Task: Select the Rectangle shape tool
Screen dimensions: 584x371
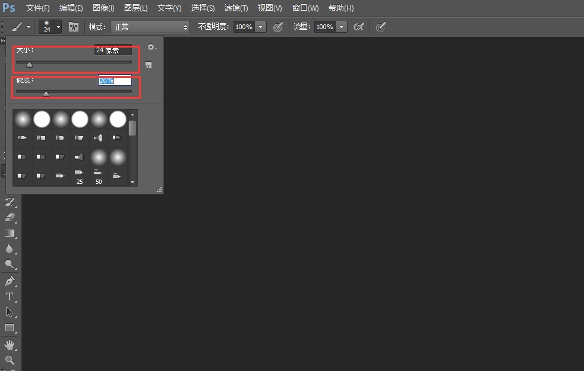Action: tap(10, 328)
